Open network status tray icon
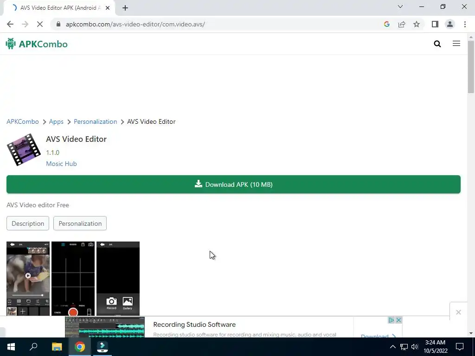The width and height of the screenshot is (475, 356). pyautogui.click(x=404, y=347)
